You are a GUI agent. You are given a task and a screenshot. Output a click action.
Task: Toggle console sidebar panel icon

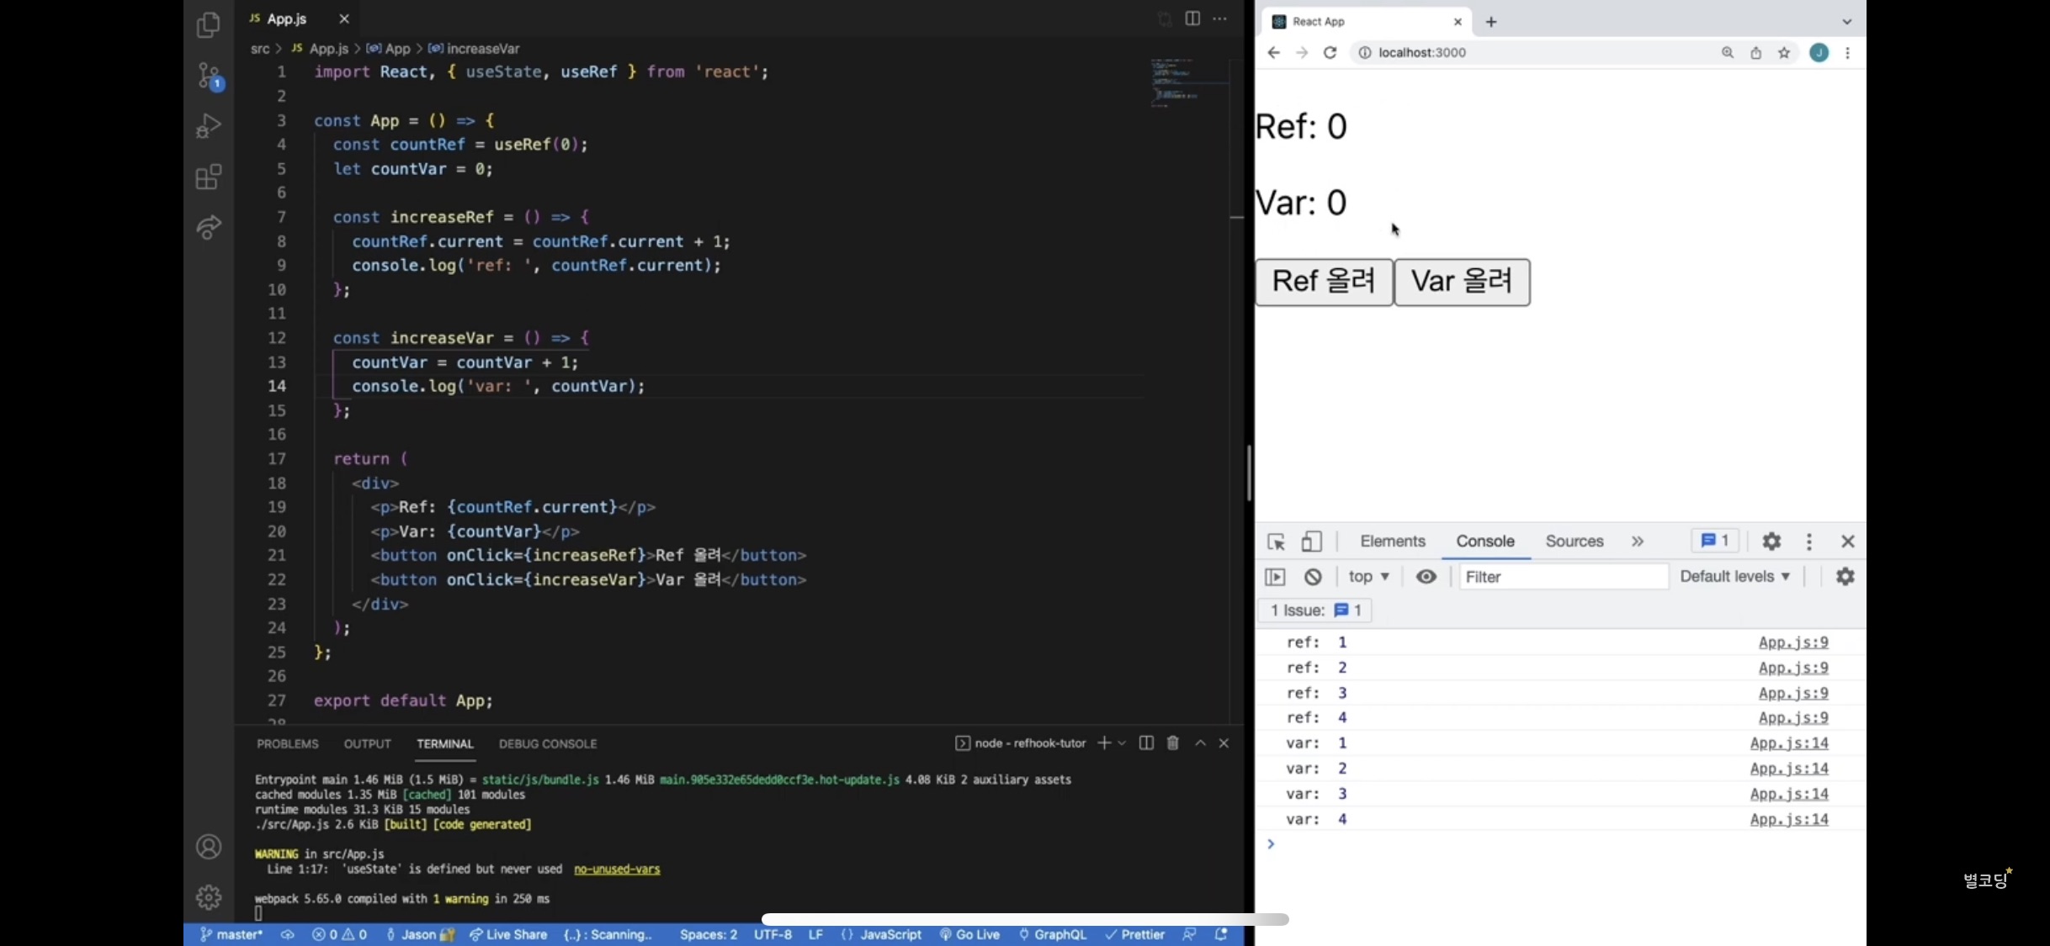point(1275,577)
